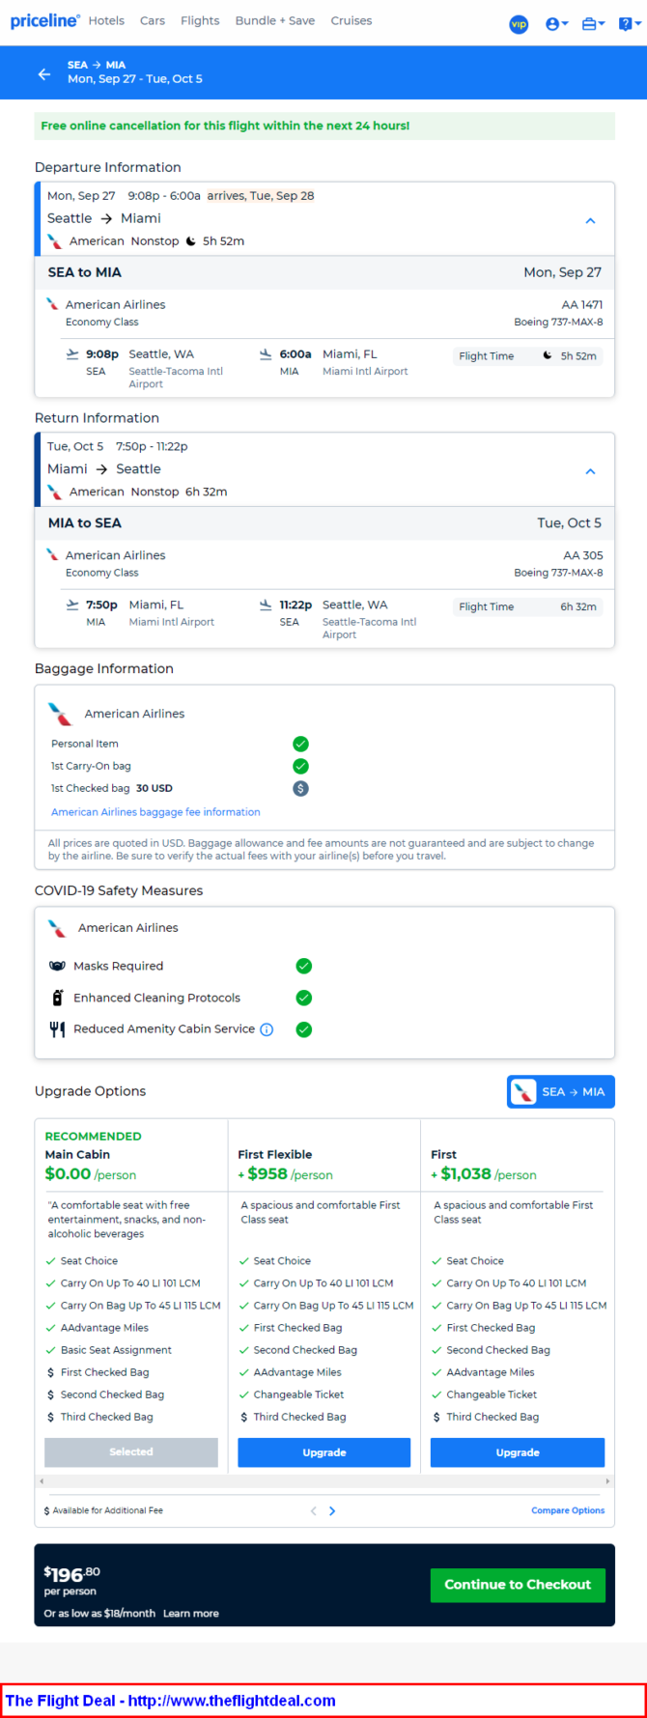Click the 1st Checked bag fee dollar icon
Screen dimensions: 647x1718
click(300, 788)
